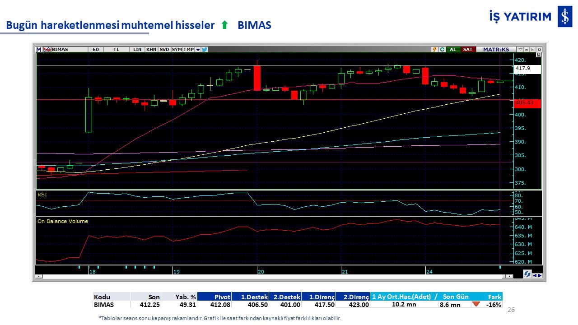Open the SYM symbol button
578x325 pixels.
coord(177,50)
